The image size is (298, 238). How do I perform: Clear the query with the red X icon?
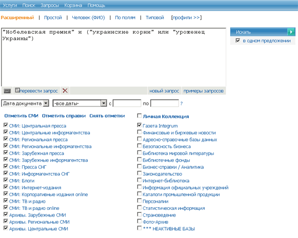(65, 91)
